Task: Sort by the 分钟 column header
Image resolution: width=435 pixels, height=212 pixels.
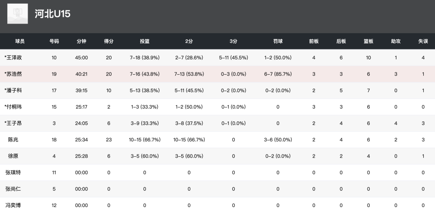Action: (x=82, y=41)
